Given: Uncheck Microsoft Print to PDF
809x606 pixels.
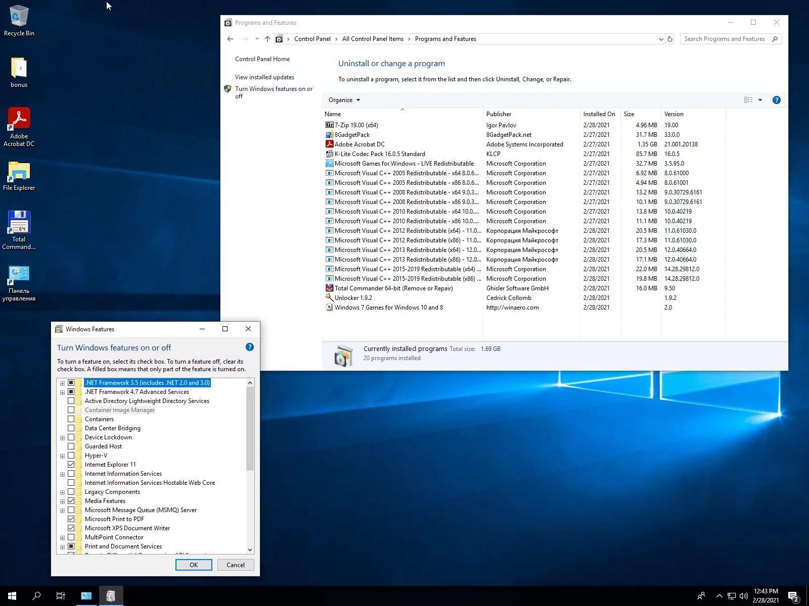Looking at the screenshot, I should click(71, 519).
